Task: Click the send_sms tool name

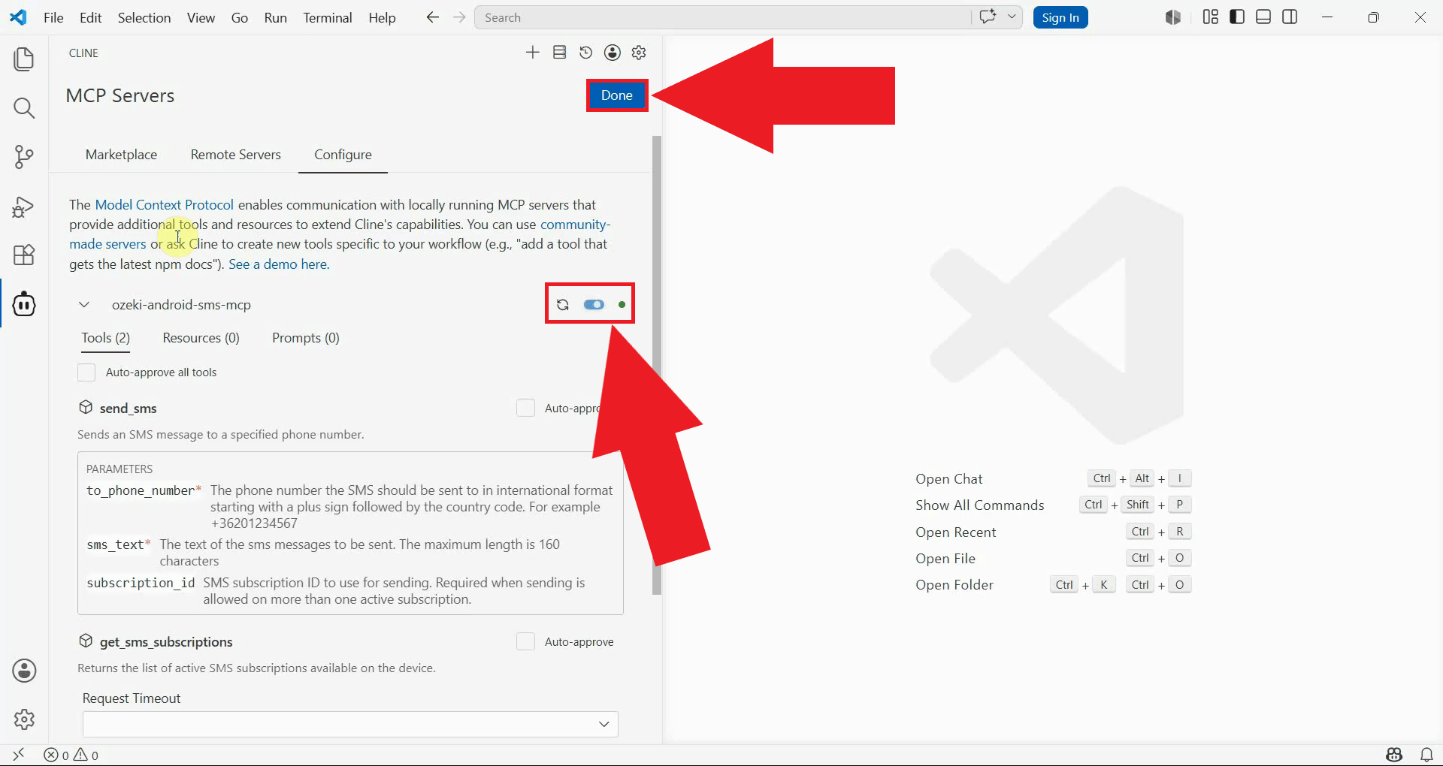Action: pyautogui.click(x=129, y=409)
